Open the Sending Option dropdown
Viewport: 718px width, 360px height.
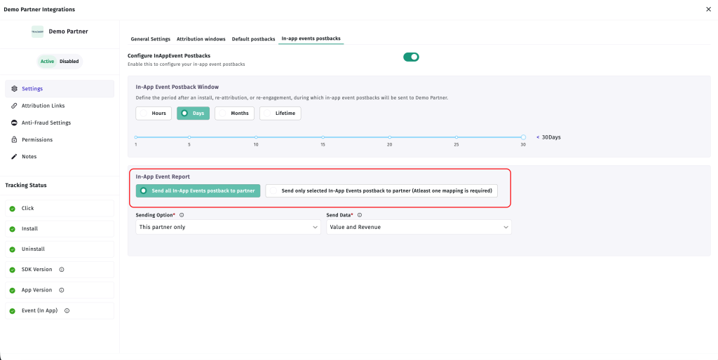pyautogui.click(x=228, y=227)
